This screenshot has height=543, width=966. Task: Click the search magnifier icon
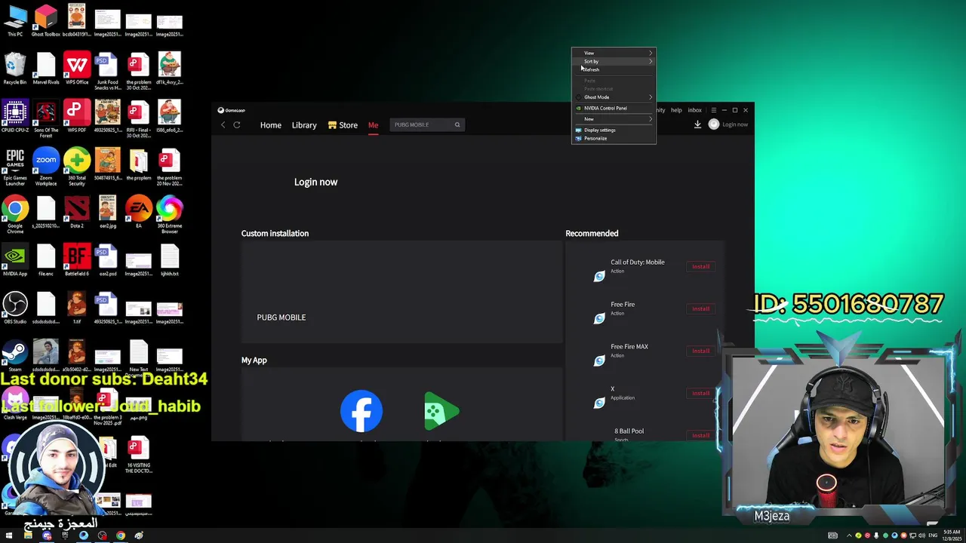457,124
